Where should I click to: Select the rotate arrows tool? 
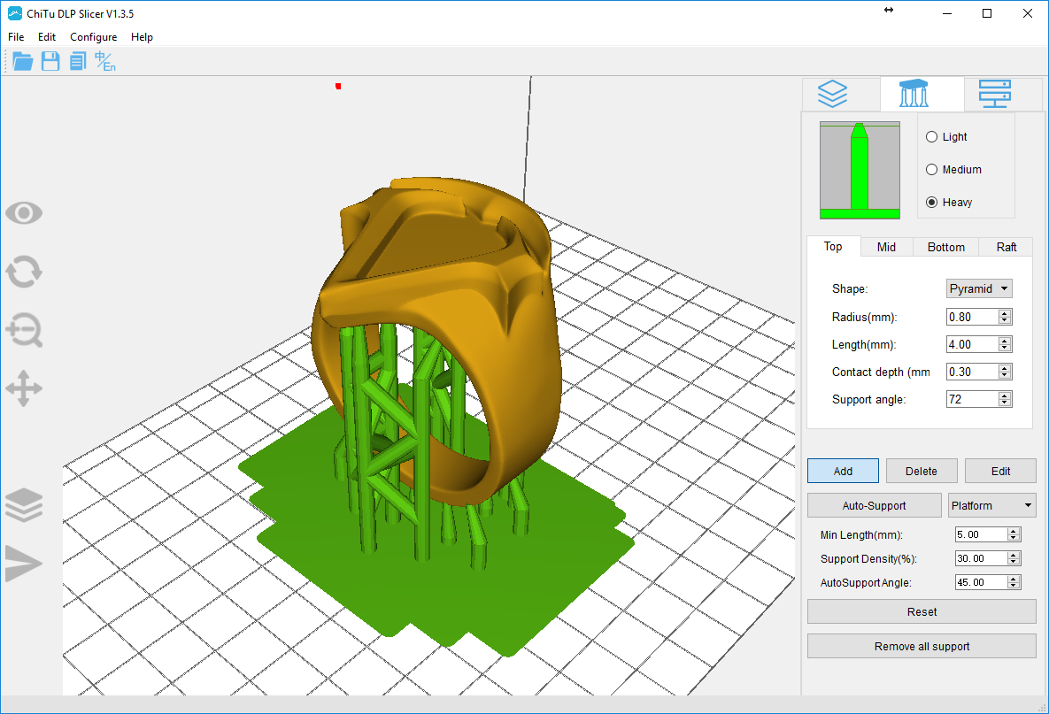pos(24,272)
